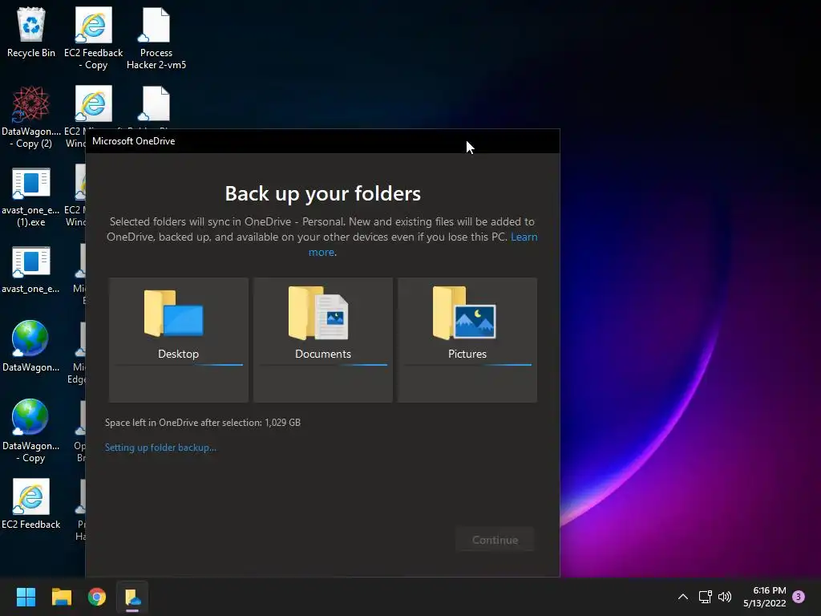Click the Continue button in OneDrive
This screenshot has height=616, width=821.
coord(495,540)
